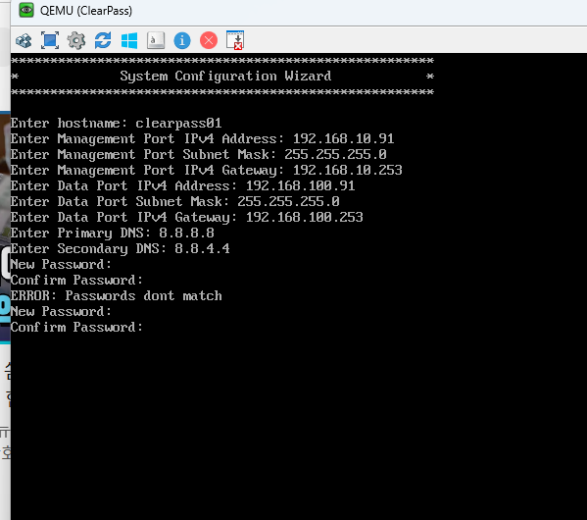
Task: Hide the toolbar with window-arrow icon
Action: [235, 40]
